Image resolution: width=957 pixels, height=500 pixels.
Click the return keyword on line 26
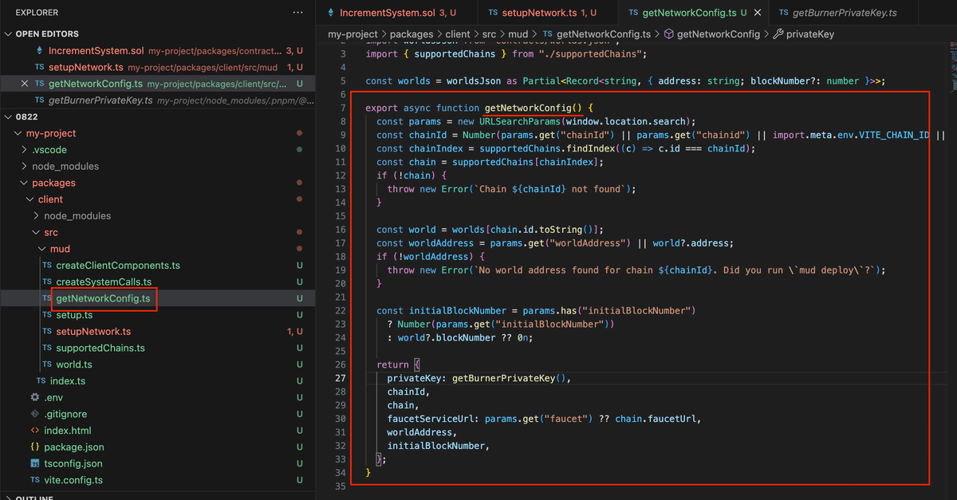pyautogui.click(x=392, y=364)
